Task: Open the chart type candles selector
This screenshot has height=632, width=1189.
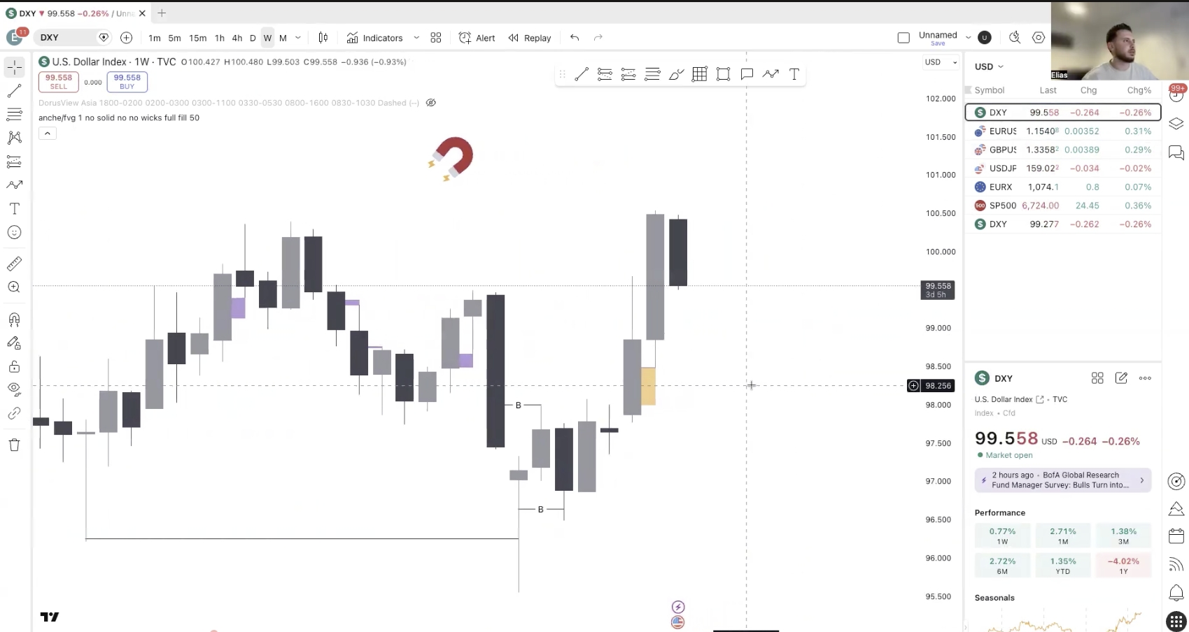Action: 323,38
